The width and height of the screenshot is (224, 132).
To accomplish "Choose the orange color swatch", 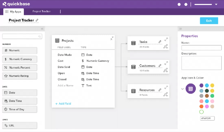I will pos(201,106).
